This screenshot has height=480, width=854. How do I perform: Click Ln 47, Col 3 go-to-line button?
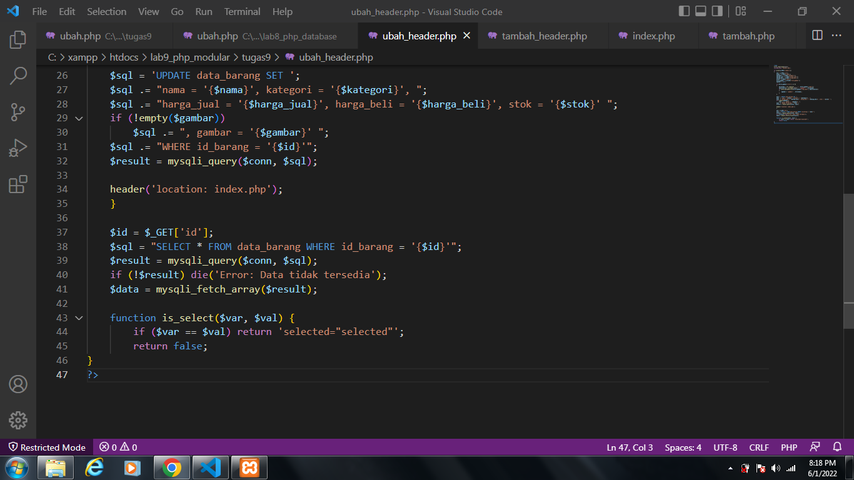(630, 447)
